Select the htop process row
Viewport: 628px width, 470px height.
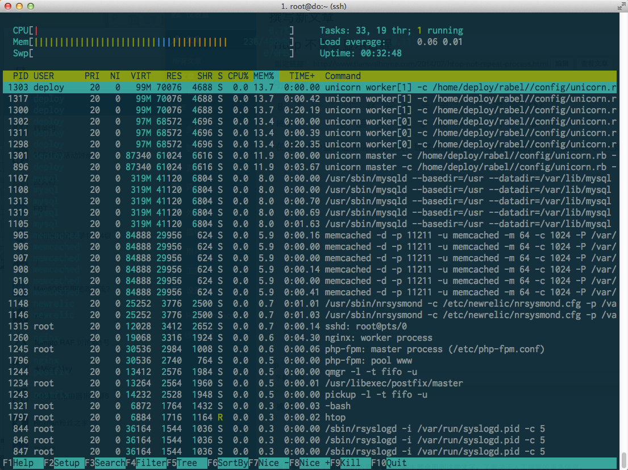coord(310,418)
